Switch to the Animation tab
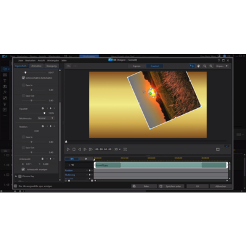This screenshot has width=246, height=246. tap(36, 66)
